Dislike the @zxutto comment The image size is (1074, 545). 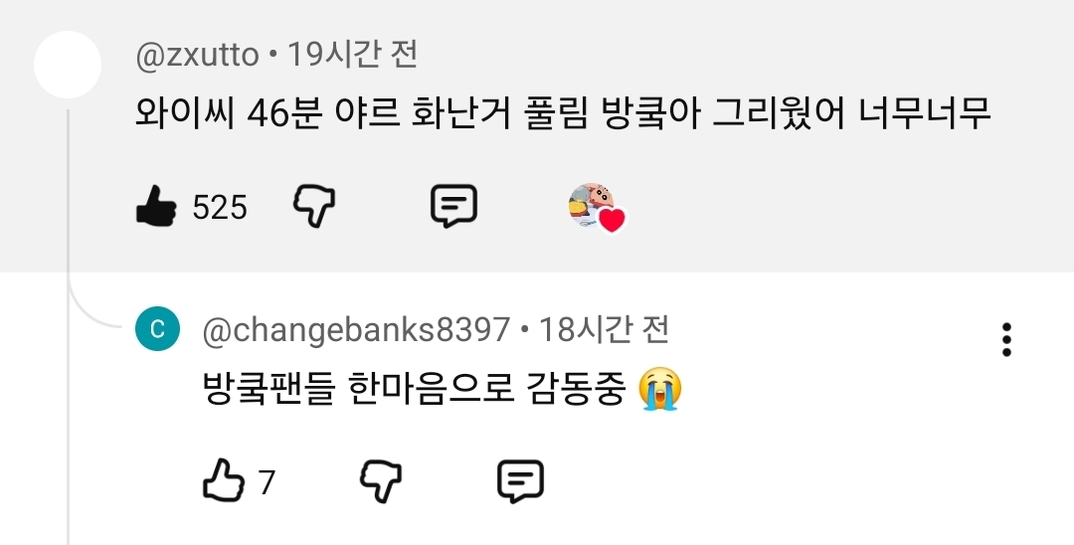[x=314, y=206]
